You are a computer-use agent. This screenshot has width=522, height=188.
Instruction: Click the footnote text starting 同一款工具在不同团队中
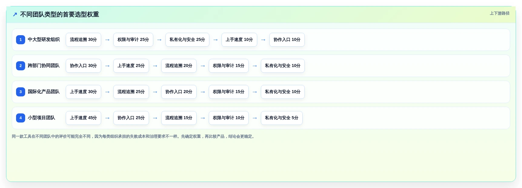pos(134,136)
